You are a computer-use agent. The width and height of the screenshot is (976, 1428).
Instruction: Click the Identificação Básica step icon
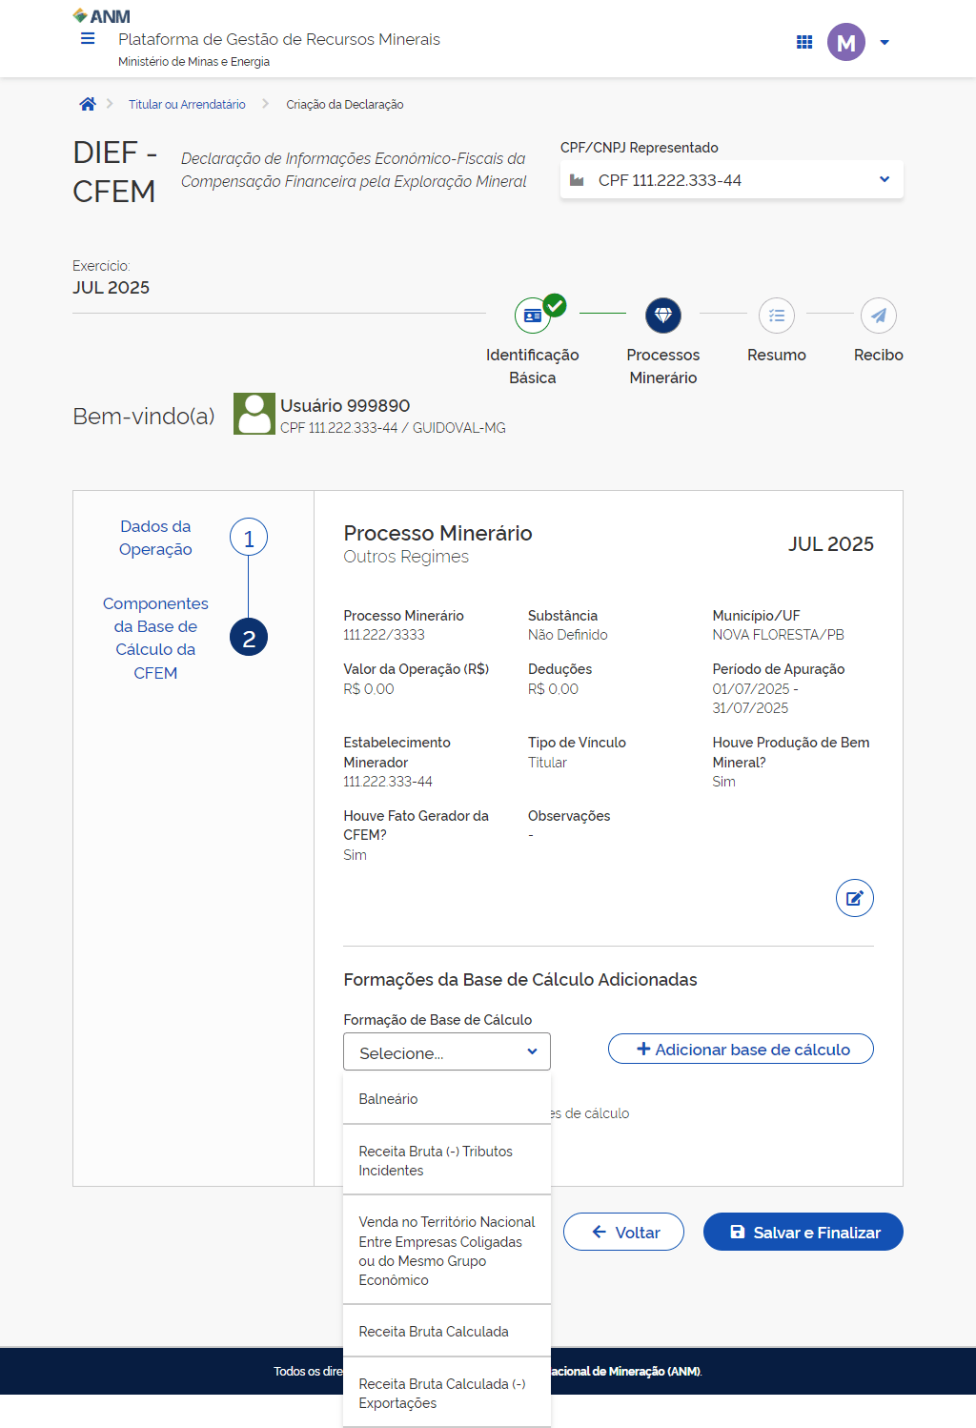(x=533, y=316)
